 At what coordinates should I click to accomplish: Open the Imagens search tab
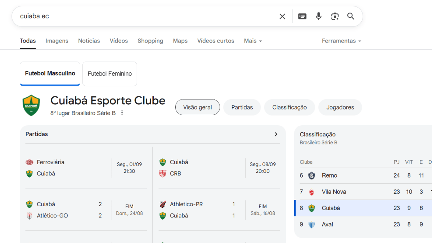tap(57, 41)
